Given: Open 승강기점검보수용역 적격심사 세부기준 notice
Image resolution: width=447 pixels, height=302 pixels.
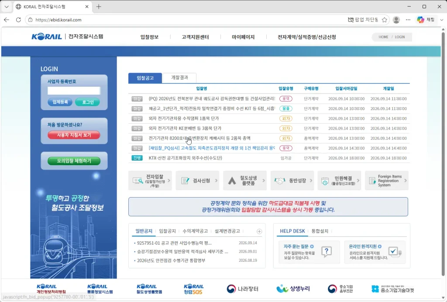Looking at the screenshot, I should point(182,251).
